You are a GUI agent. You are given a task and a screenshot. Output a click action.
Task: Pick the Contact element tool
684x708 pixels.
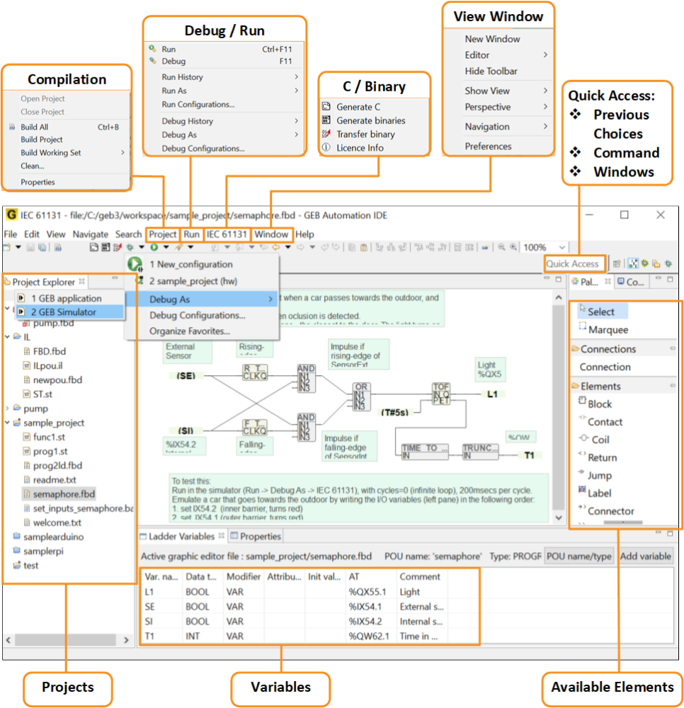pos(604,421)
